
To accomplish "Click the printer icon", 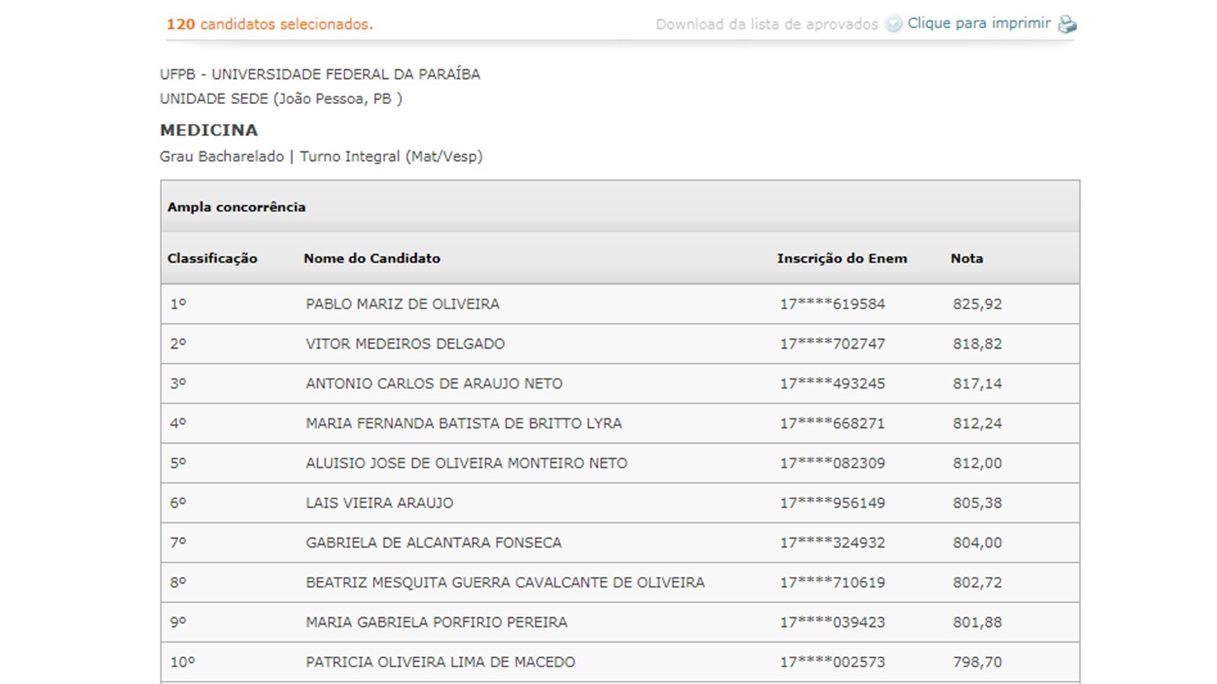I will [x=1067, y=24].
